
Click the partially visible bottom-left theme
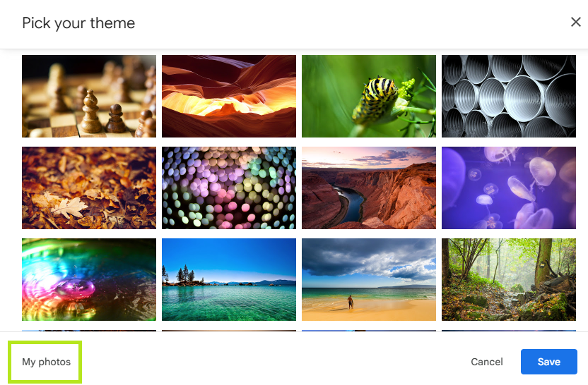click(x=89, y=331)
